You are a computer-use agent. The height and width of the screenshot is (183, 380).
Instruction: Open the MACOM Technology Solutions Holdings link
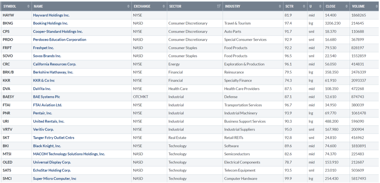click(x=69, y=154)
